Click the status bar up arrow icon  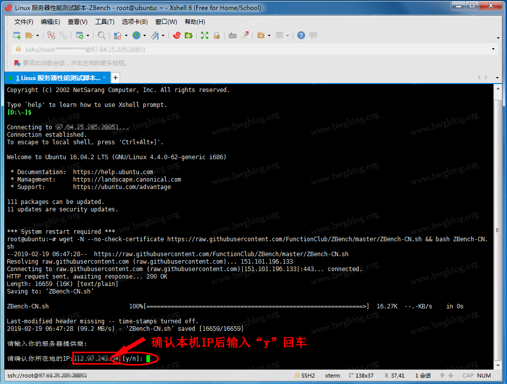442,375
